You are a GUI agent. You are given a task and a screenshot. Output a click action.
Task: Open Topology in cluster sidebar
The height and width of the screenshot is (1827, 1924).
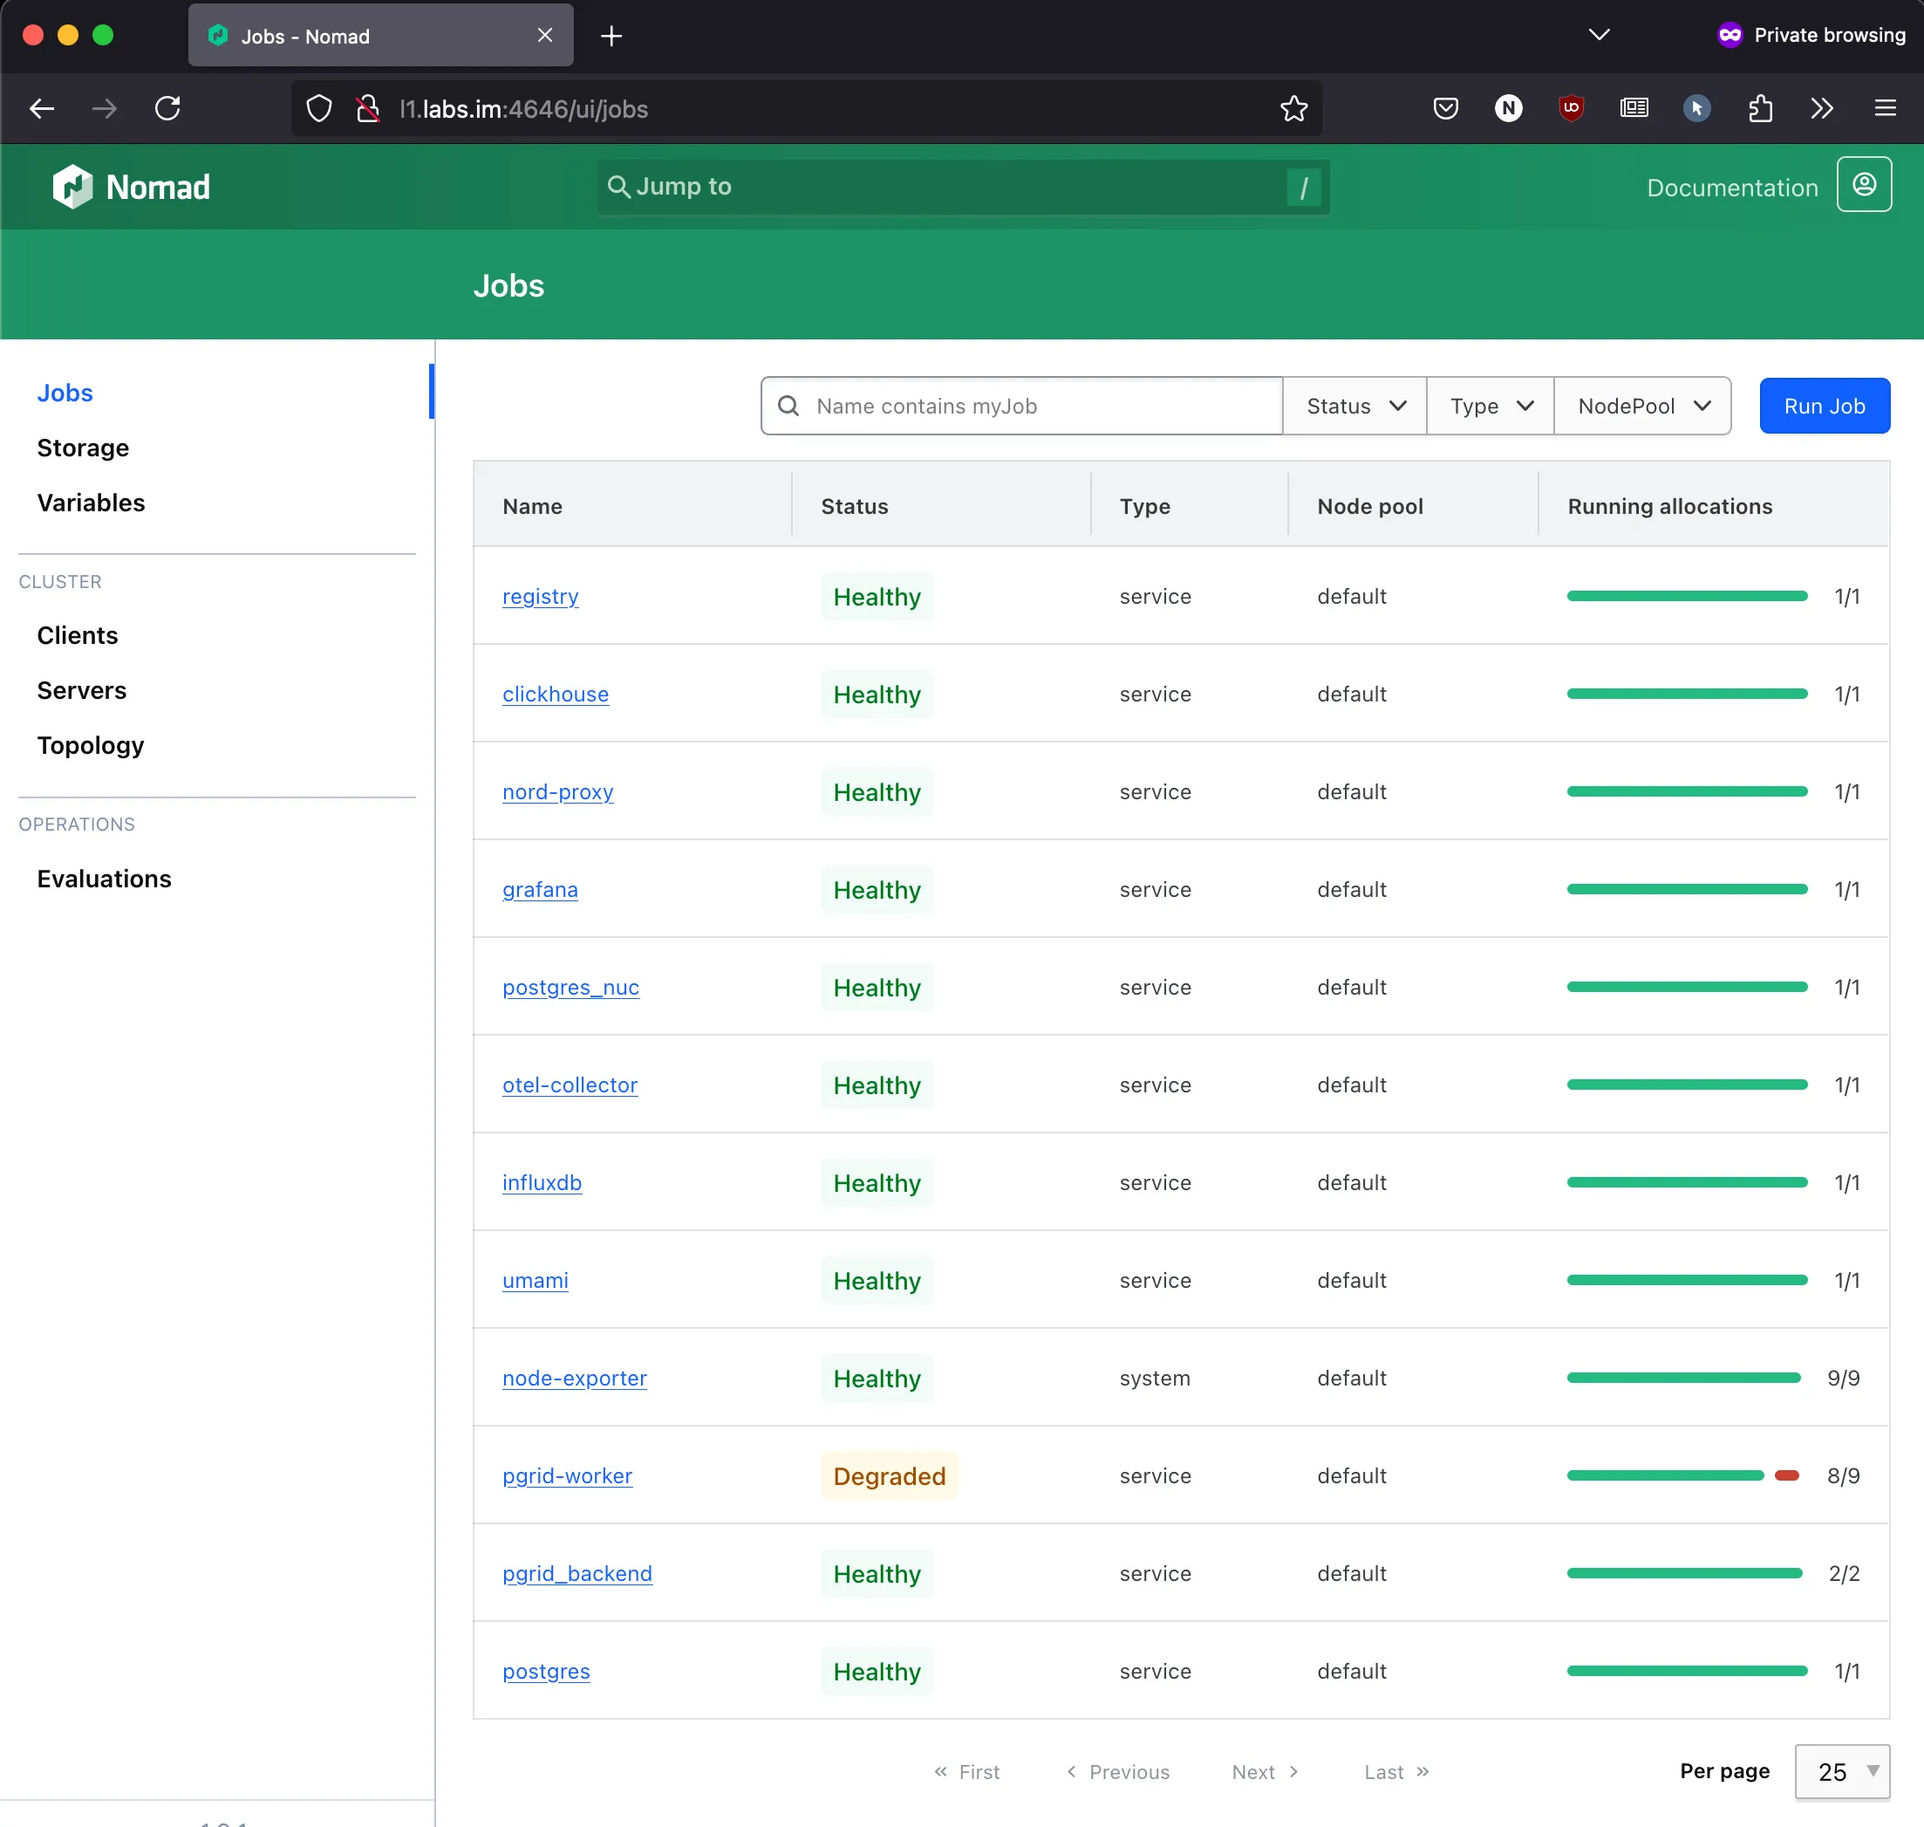point(91,745)
